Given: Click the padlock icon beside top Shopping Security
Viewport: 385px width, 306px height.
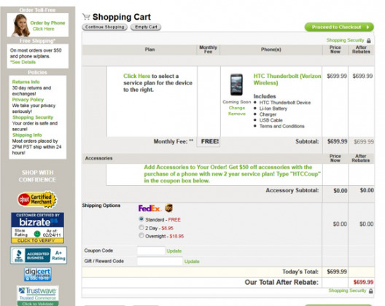Looking at the screenshot, I should pyautogui.click(x=369, y=41).
